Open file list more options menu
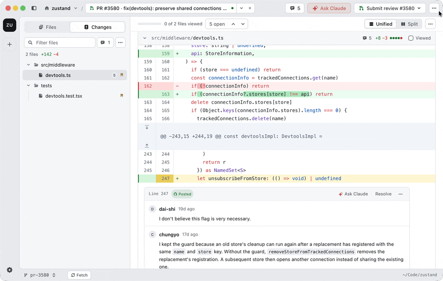This screenshot has height=281, width=443. coord(120,43)
